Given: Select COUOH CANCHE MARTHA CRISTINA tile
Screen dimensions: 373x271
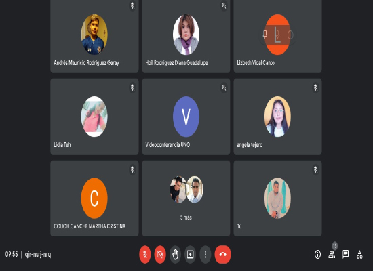Looking at the screenshot, I should click(94, 199).
